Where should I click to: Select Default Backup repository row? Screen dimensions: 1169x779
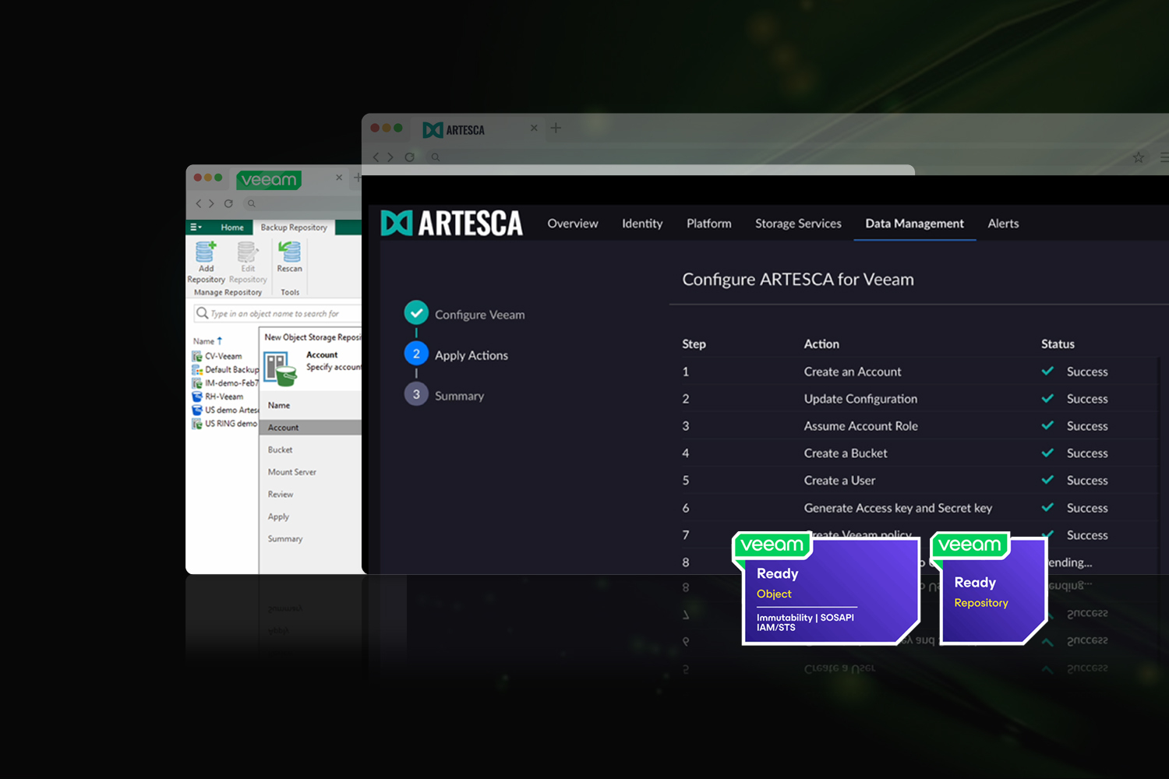tap(224, 369)
